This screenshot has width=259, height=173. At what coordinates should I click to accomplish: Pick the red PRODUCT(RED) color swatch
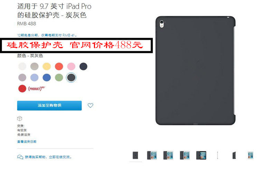[x=22, y=89]
